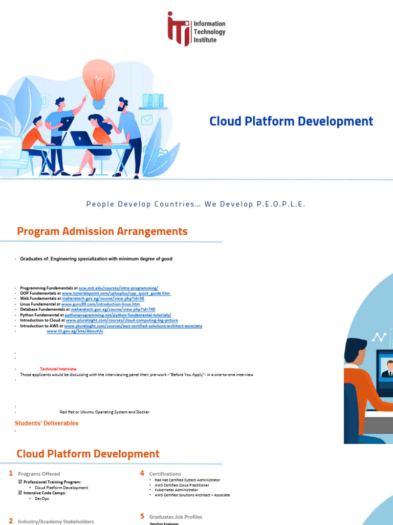Click the 'Those applicants would be discussing' sentence
The height and width of the screenshot is (525, 393).
point(137,375)
